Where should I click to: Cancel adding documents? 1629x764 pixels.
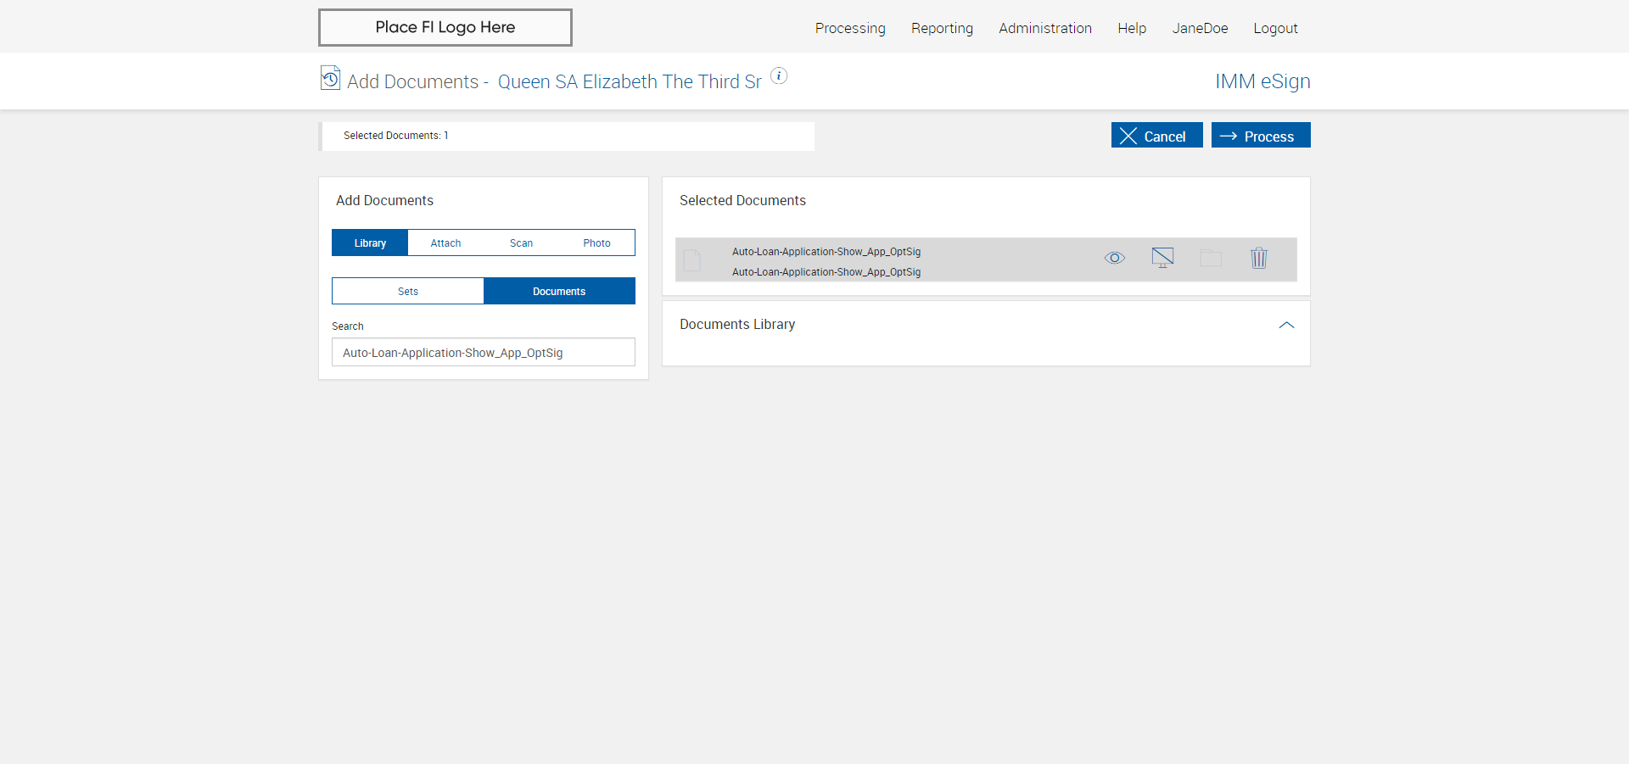coord(1156,136)
